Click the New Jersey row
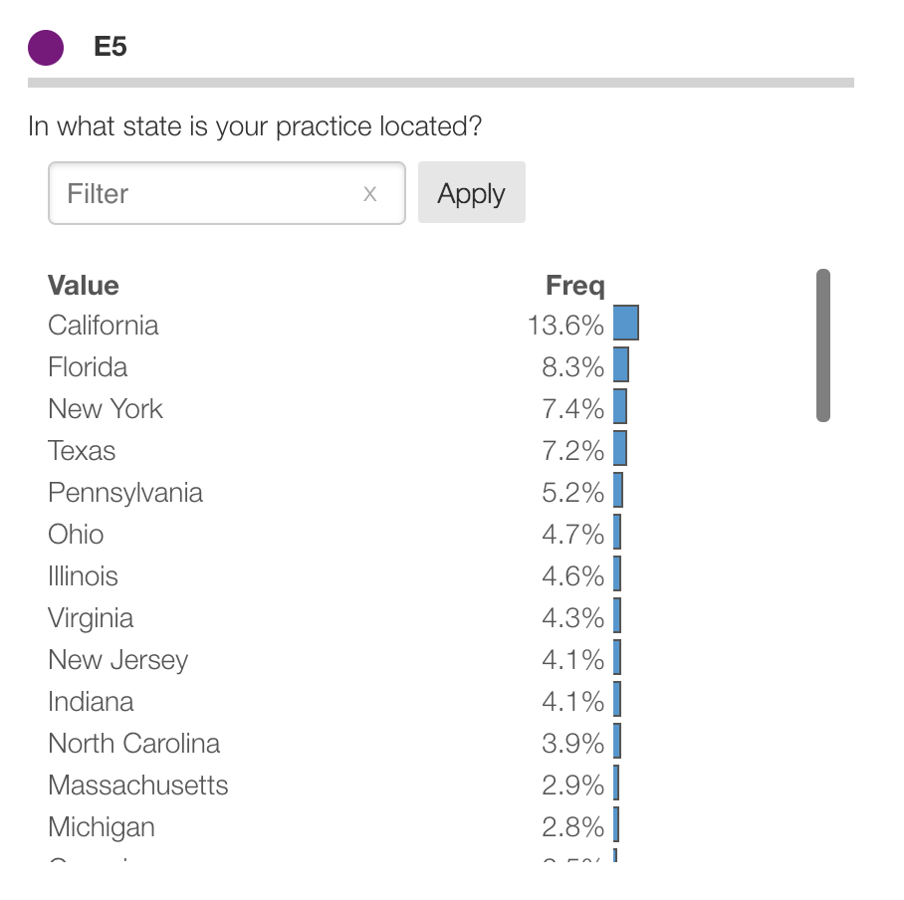The height and width of the screenshot is (900, 904). pos(117,660)
